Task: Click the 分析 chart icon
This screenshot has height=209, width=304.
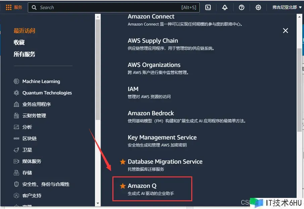Action: coord(16,127)
